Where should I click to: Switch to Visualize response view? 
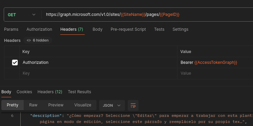coord(83,105)
